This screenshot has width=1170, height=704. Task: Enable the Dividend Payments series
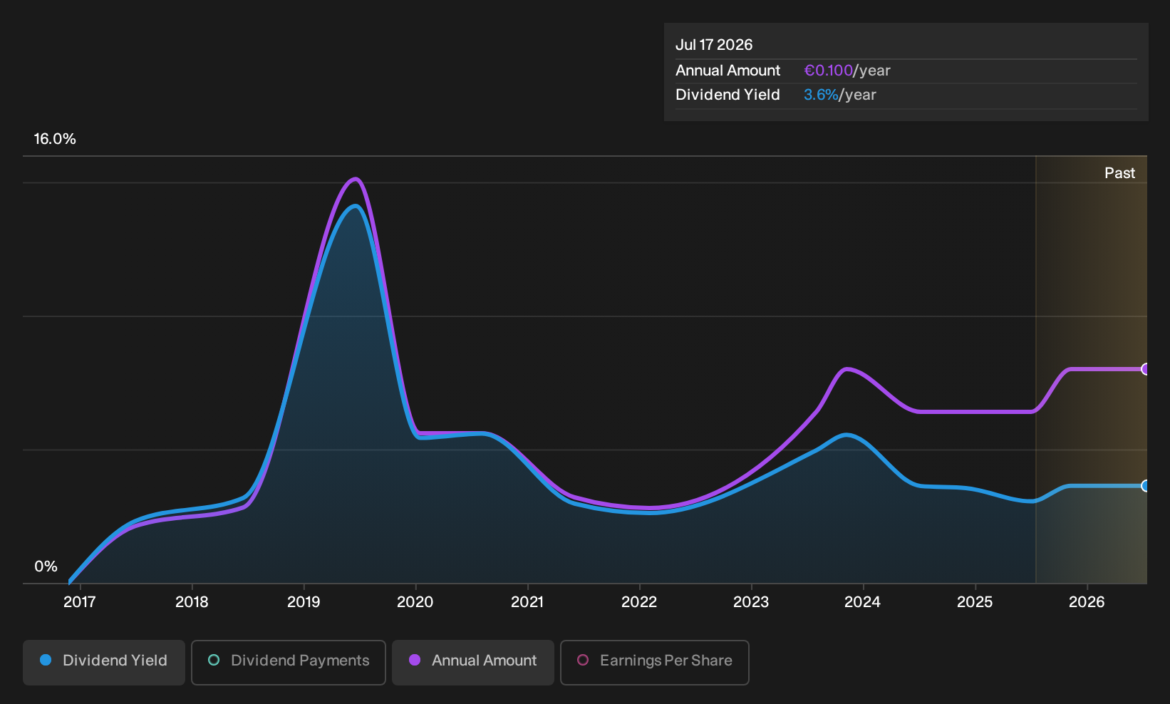pyautogui.click(x=289, y=662)
